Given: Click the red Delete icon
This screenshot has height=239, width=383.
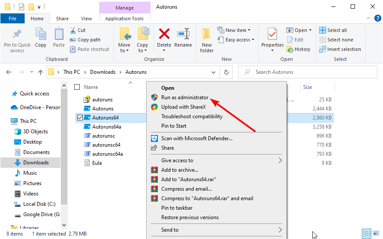Looking at the screenshot, I should point(164,34).
